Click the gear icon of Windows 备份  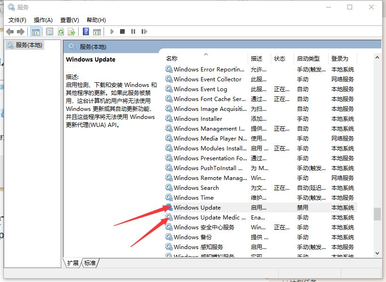pos(169,237)
